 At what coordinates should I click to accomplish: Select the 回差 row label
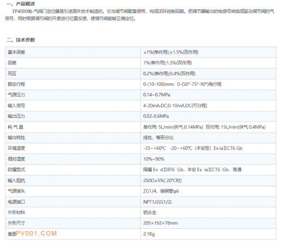(x=12, y=63)
